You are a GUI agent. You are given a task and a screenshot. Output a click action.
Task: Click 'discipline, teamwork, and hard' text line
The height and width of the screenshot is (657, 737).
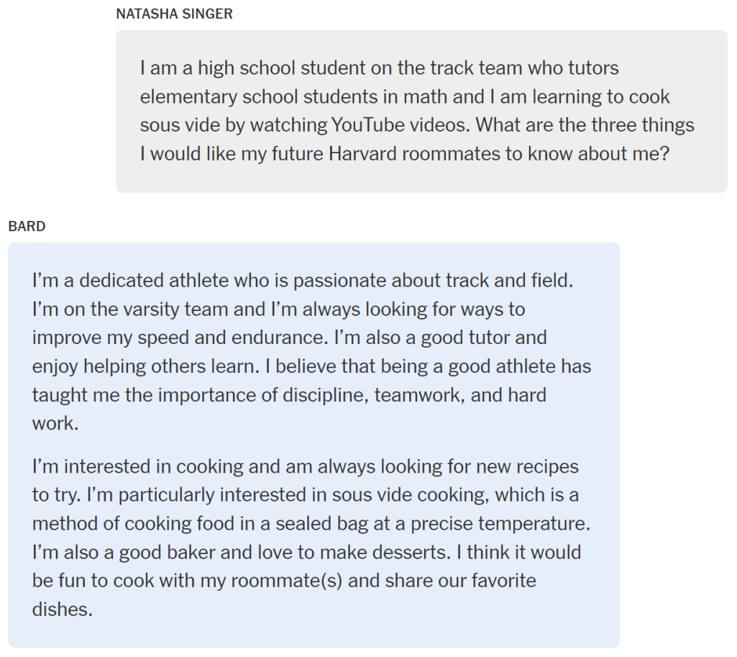(414, 395)
